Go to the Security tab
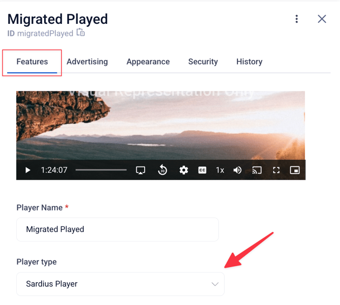Viewport: 340px width, 305px height. click(203, 62)
